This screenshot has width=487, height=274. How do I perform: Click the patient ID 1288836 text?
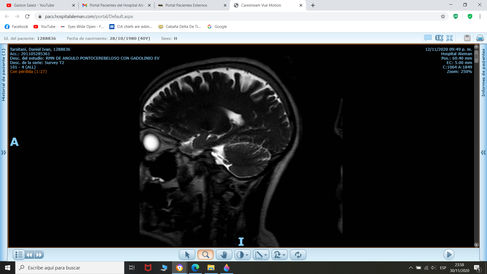tap(46, 39)
